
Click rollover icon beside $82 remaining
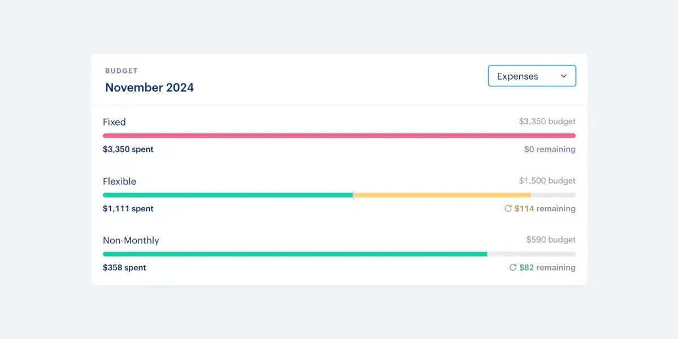[513, 267]
